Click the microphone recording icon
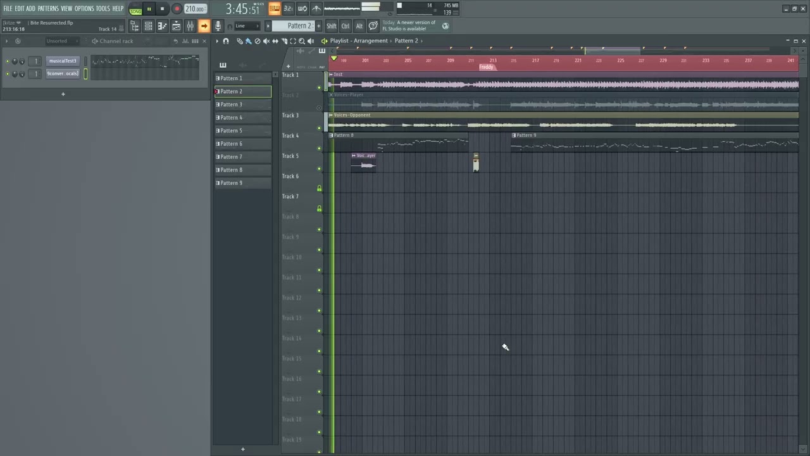Screen dimensions: 810x456 218,26
